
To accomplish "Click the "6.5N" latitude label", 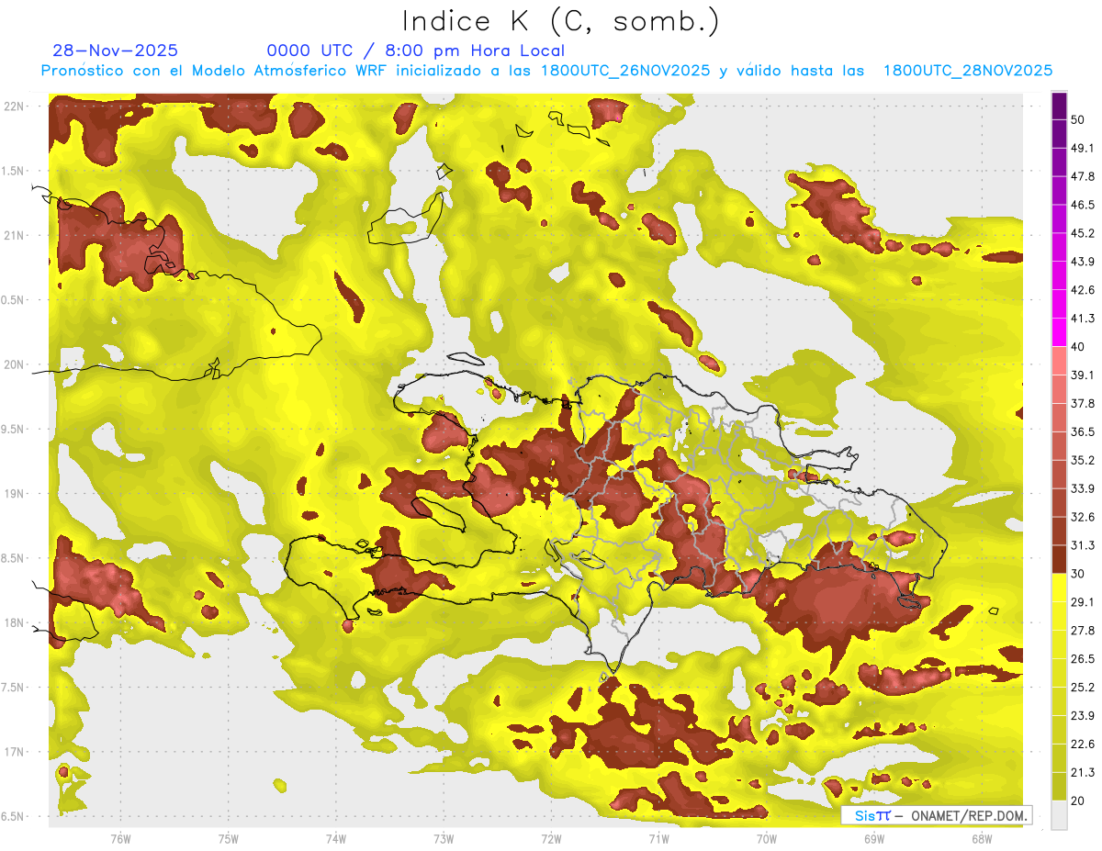I will 12,816.
